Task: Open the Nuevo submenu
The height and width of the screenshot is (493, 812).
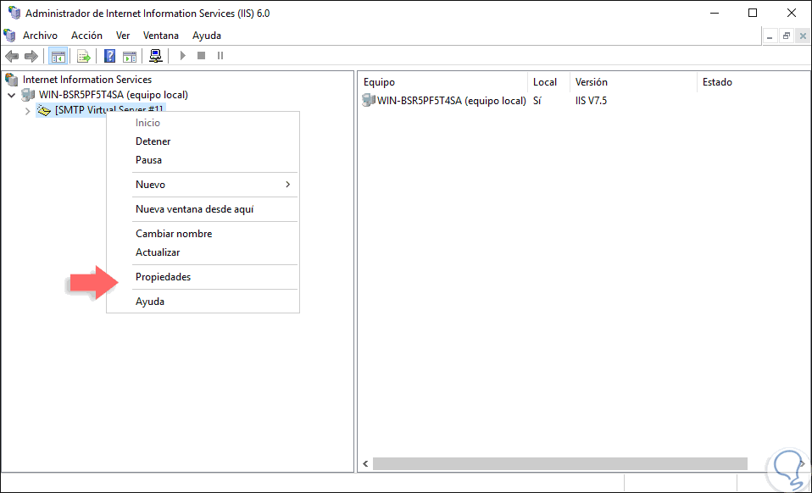Action: [203, 184]
